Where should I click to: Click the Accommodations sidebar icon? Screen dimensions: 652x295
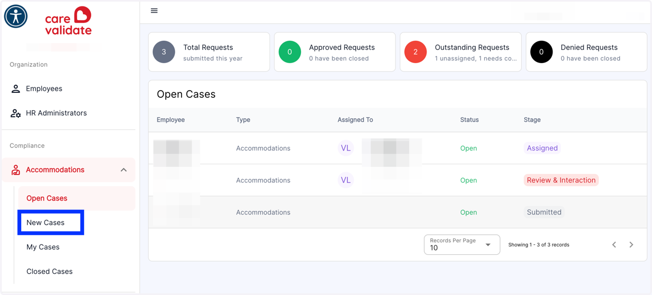(16, 170)
